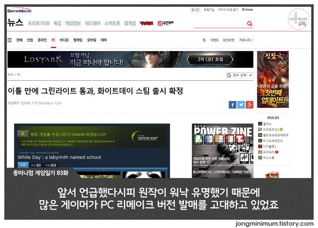Click the 하스스톤 community icon

[x=260, y=158]
